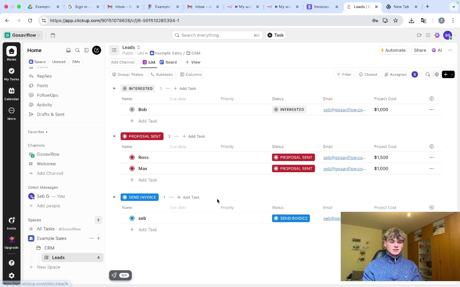Screen dimensions: 460x287
Task: Toggle the Closed tasks filter
Action: (x=368, y=74)
